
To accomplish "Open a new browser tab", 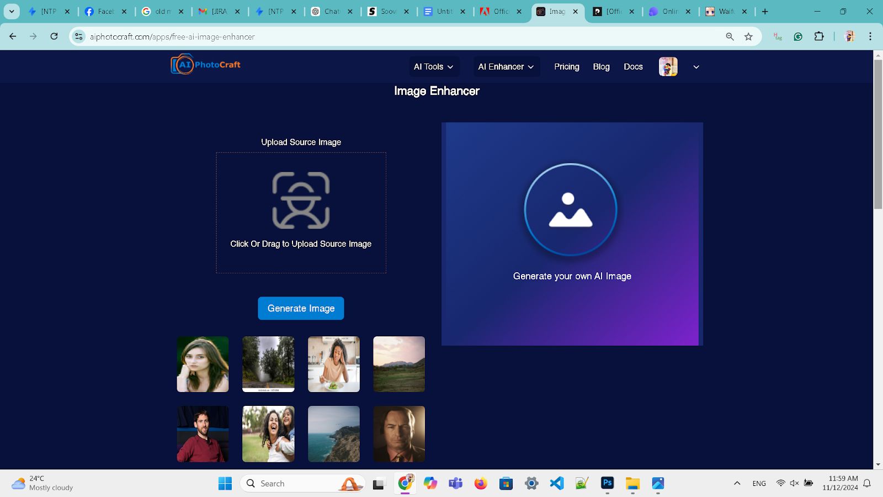I will coord(765,11).
